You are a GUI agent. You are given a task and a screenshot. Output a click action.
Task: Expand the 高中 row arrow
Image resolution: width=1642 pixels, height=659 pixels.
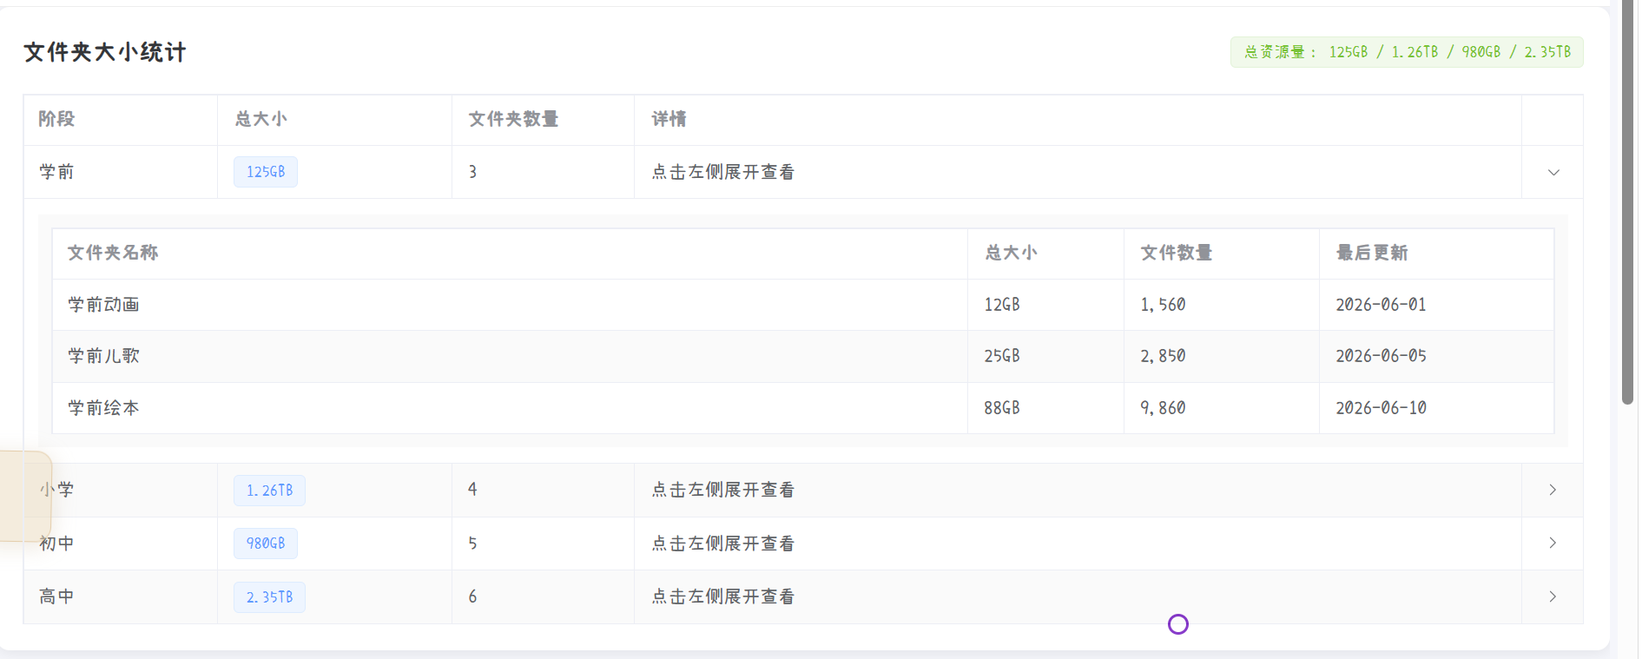click(x=1553, y=596)
